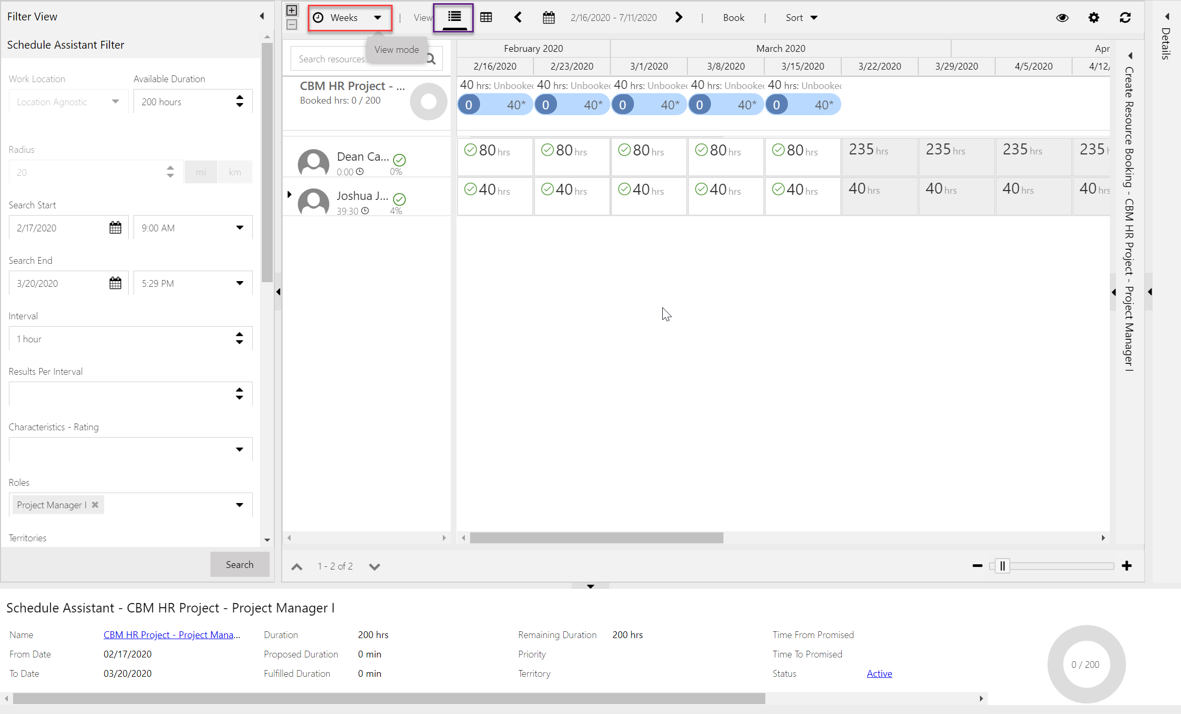Click Dean's 235 hrs cell for 3/22/2020
Image resolution: width=1181 pixels, height=714 pixels.
pyautogui.click(x=879, y=157)
